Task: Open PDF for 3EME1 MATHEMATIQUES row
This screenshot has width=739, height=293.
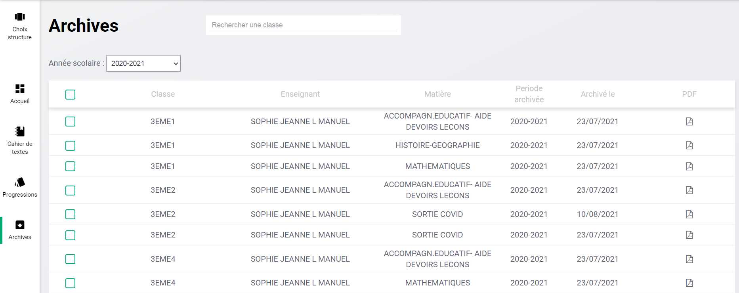Action: coord(689,166)
